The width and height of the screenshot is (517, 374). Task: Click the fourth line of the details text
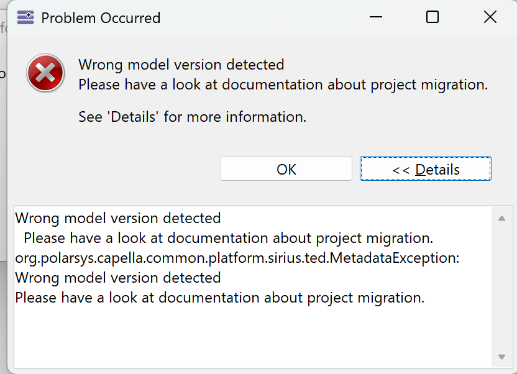click(118, 278)
